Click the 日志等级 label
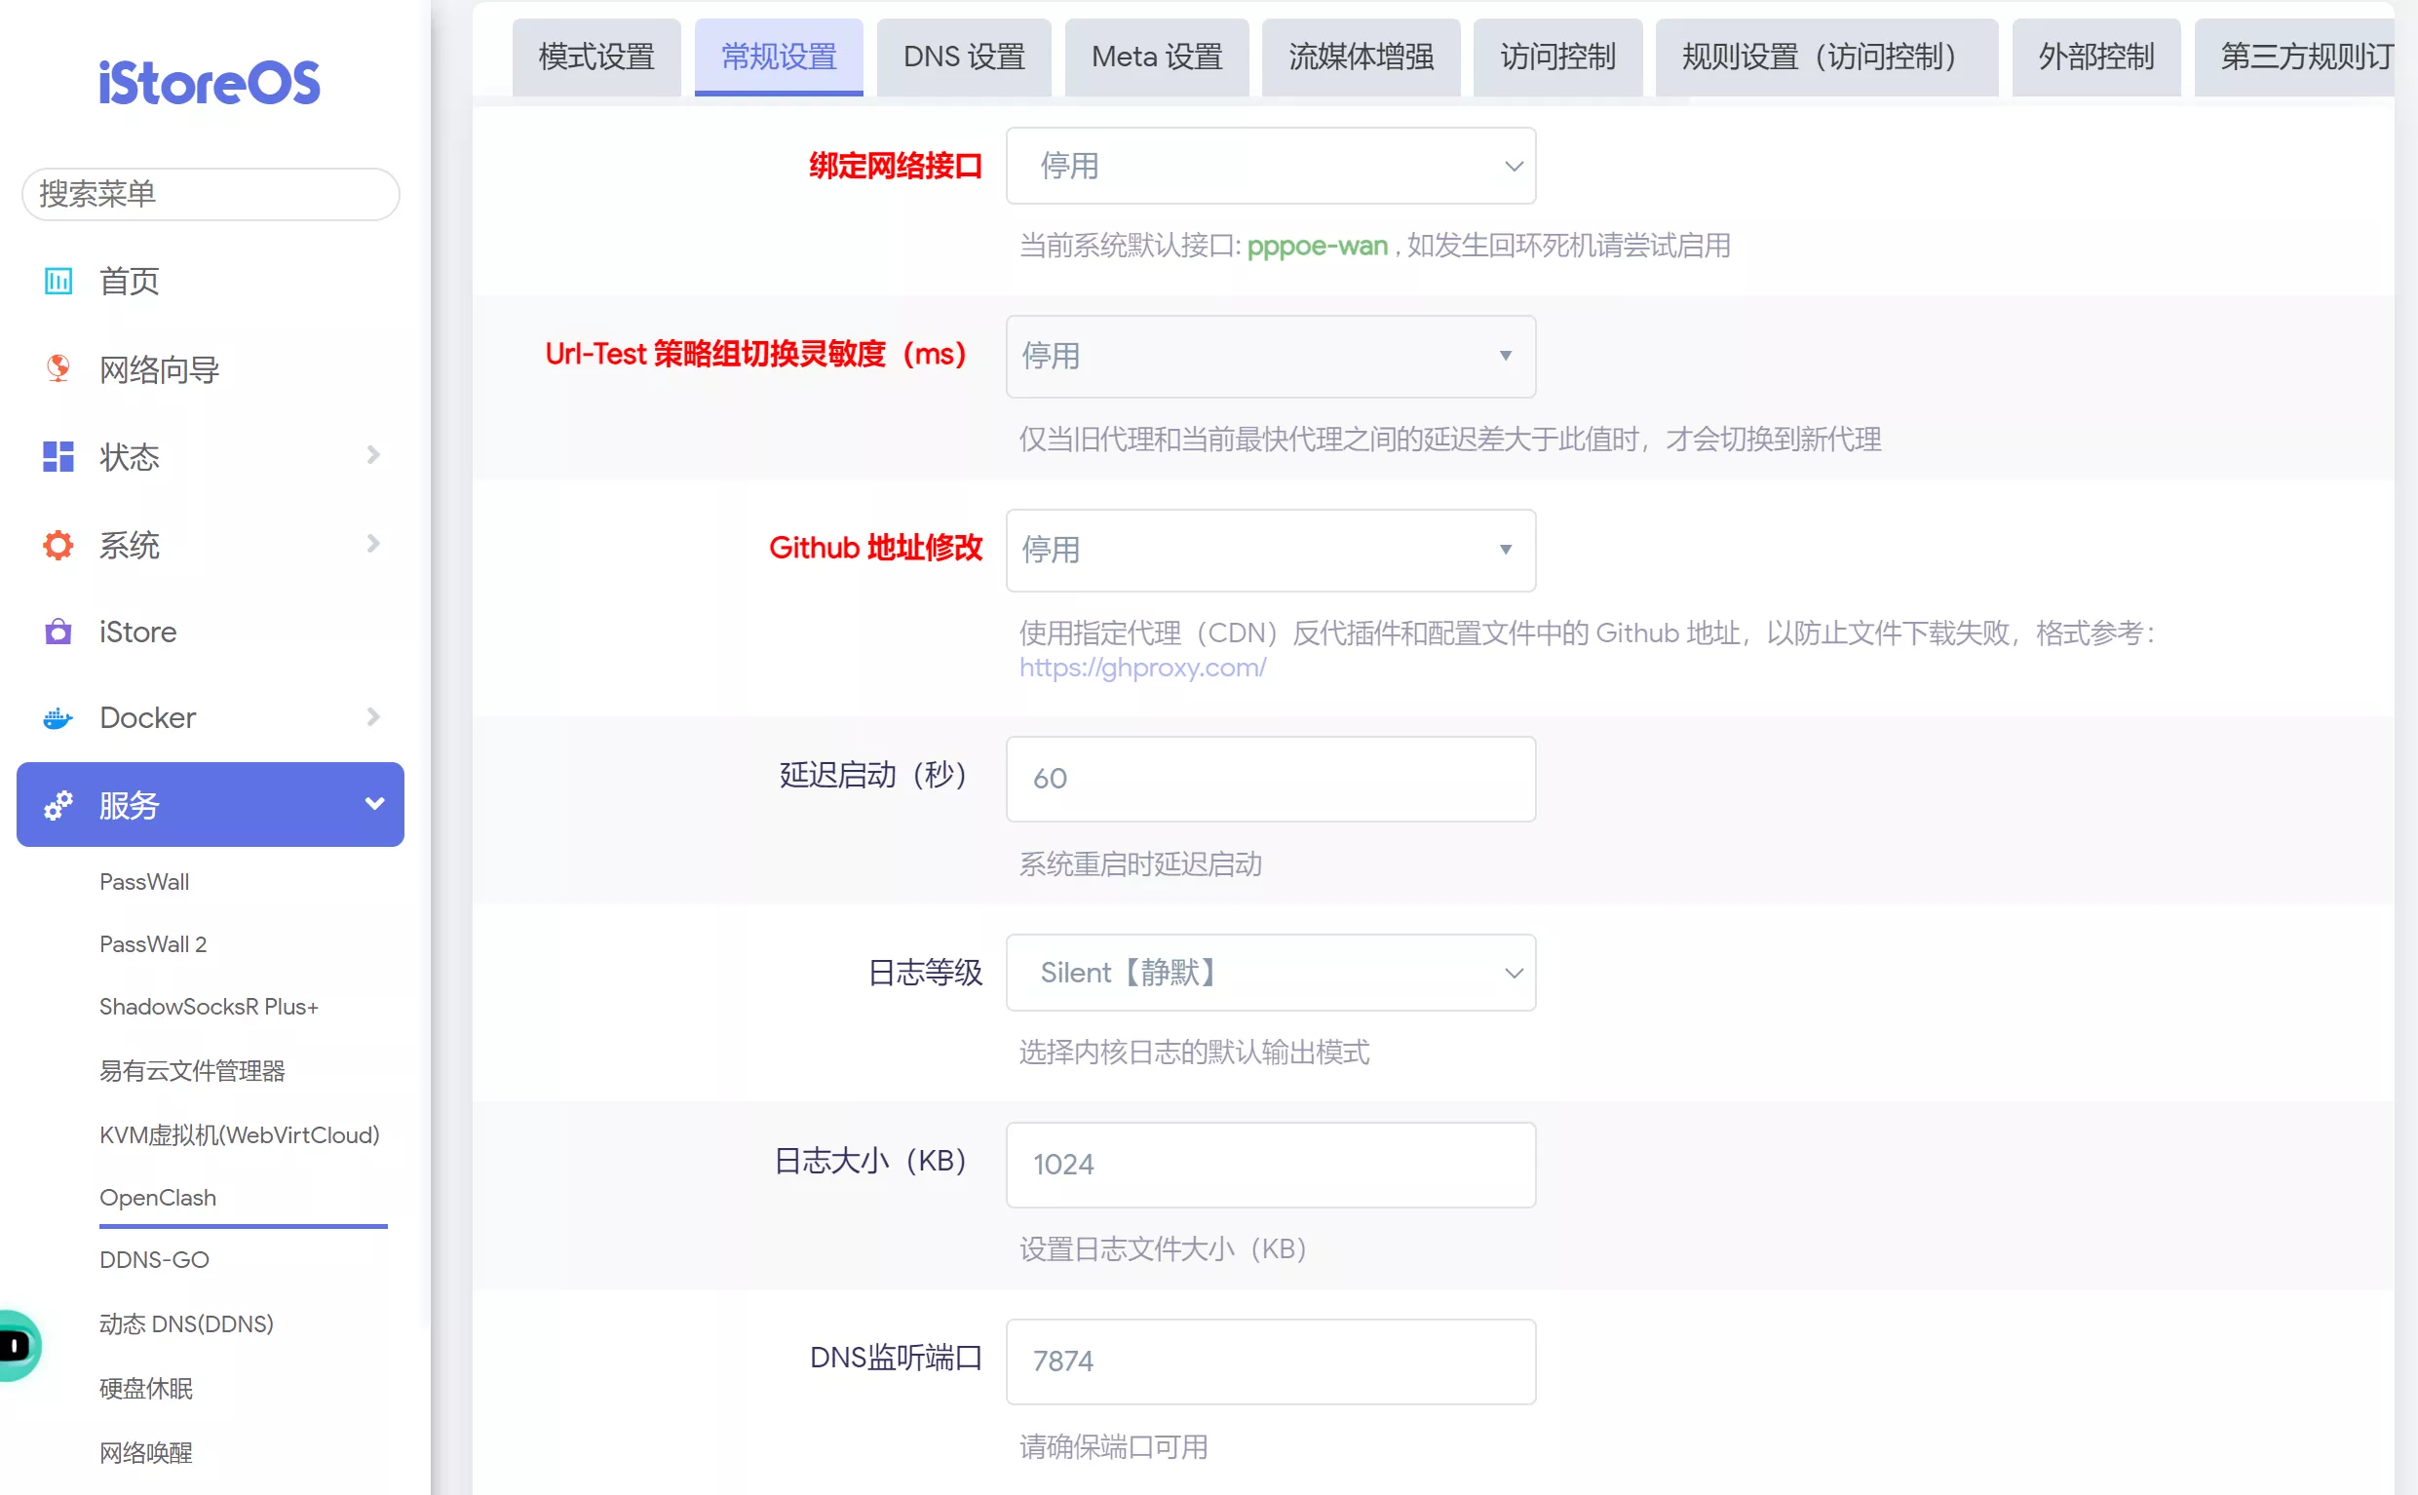Image resolution: width=2418 pixels, height=1495 pixels. coord(925,973)
